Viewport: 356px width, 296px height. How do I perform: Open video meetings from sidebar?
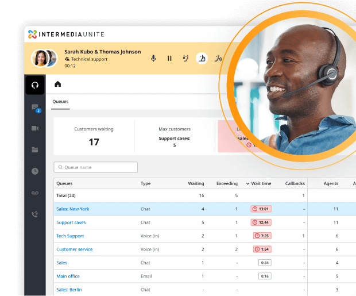[35, 128]
